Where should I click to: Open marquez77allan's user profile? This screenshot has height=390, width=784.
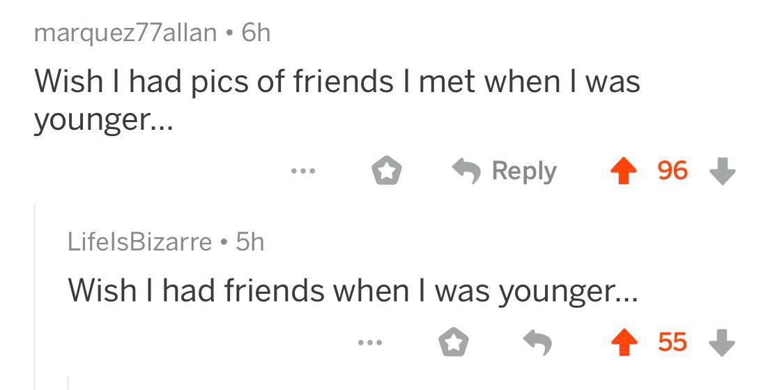pos(125,33)
